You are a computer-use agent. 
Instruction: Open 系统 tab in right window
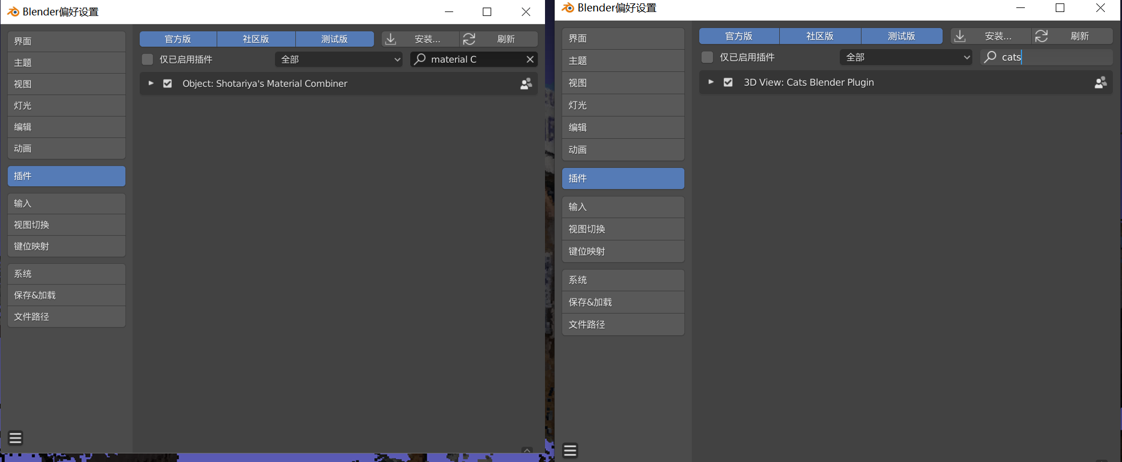point(623,280)
